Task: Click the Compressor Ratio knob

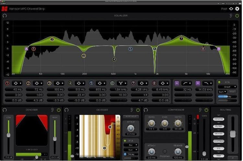Action: (151, 123)
